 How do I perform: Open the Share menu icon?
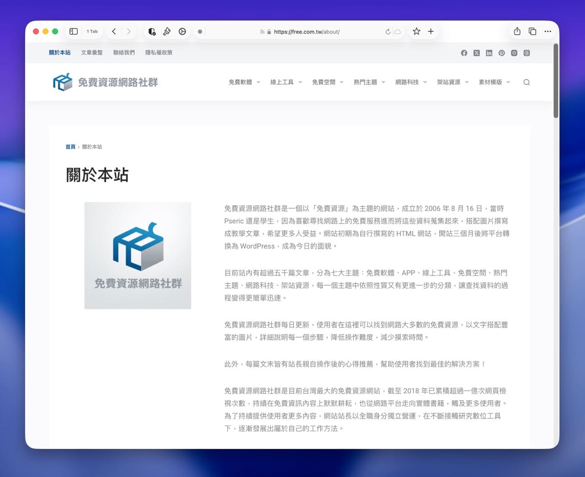click(x=517, y=31)
